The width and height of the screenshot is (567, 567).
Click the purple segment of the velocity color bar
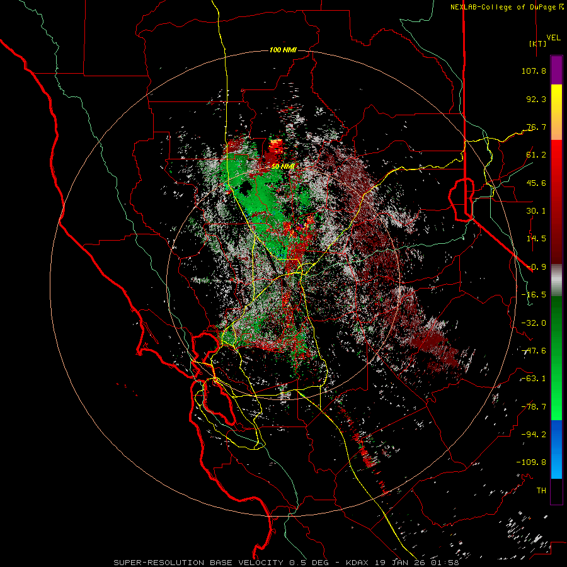coord(556,71)
